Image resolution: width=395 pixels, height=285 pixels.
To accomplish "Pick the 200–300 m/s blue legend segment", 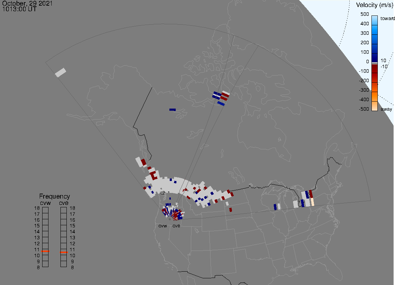I will pyautogui.click(x=375, y=39).
